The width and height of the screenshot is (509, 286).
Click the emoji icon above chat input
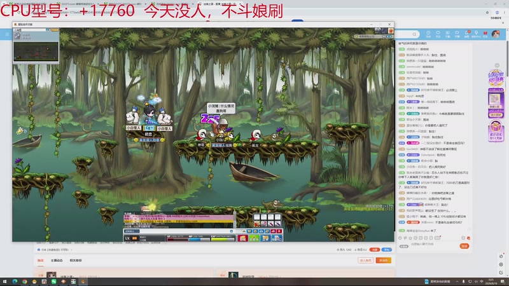tap(400, 238)
